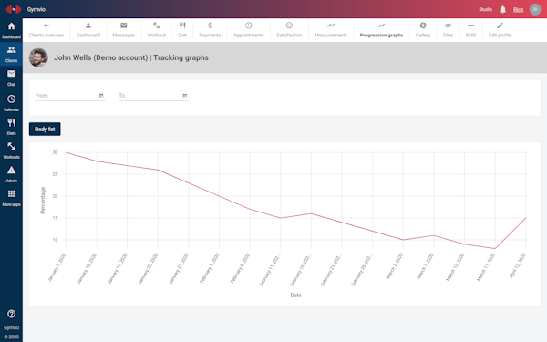Open notifications bell
This screenshot has width=547, height=342.
502,9
